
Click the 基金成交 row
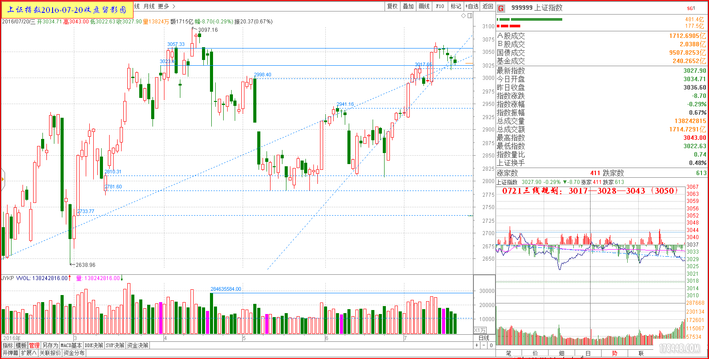coord(602,61)
